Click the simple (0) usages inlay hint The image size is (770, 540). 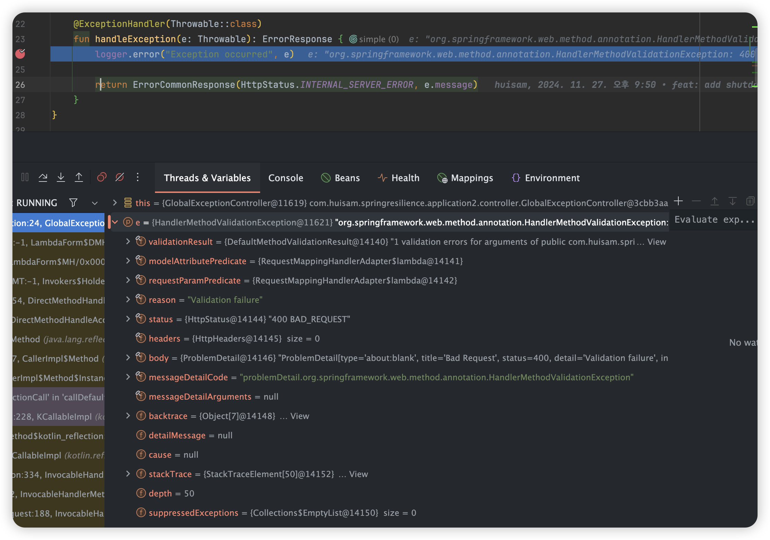coord(374,39)
